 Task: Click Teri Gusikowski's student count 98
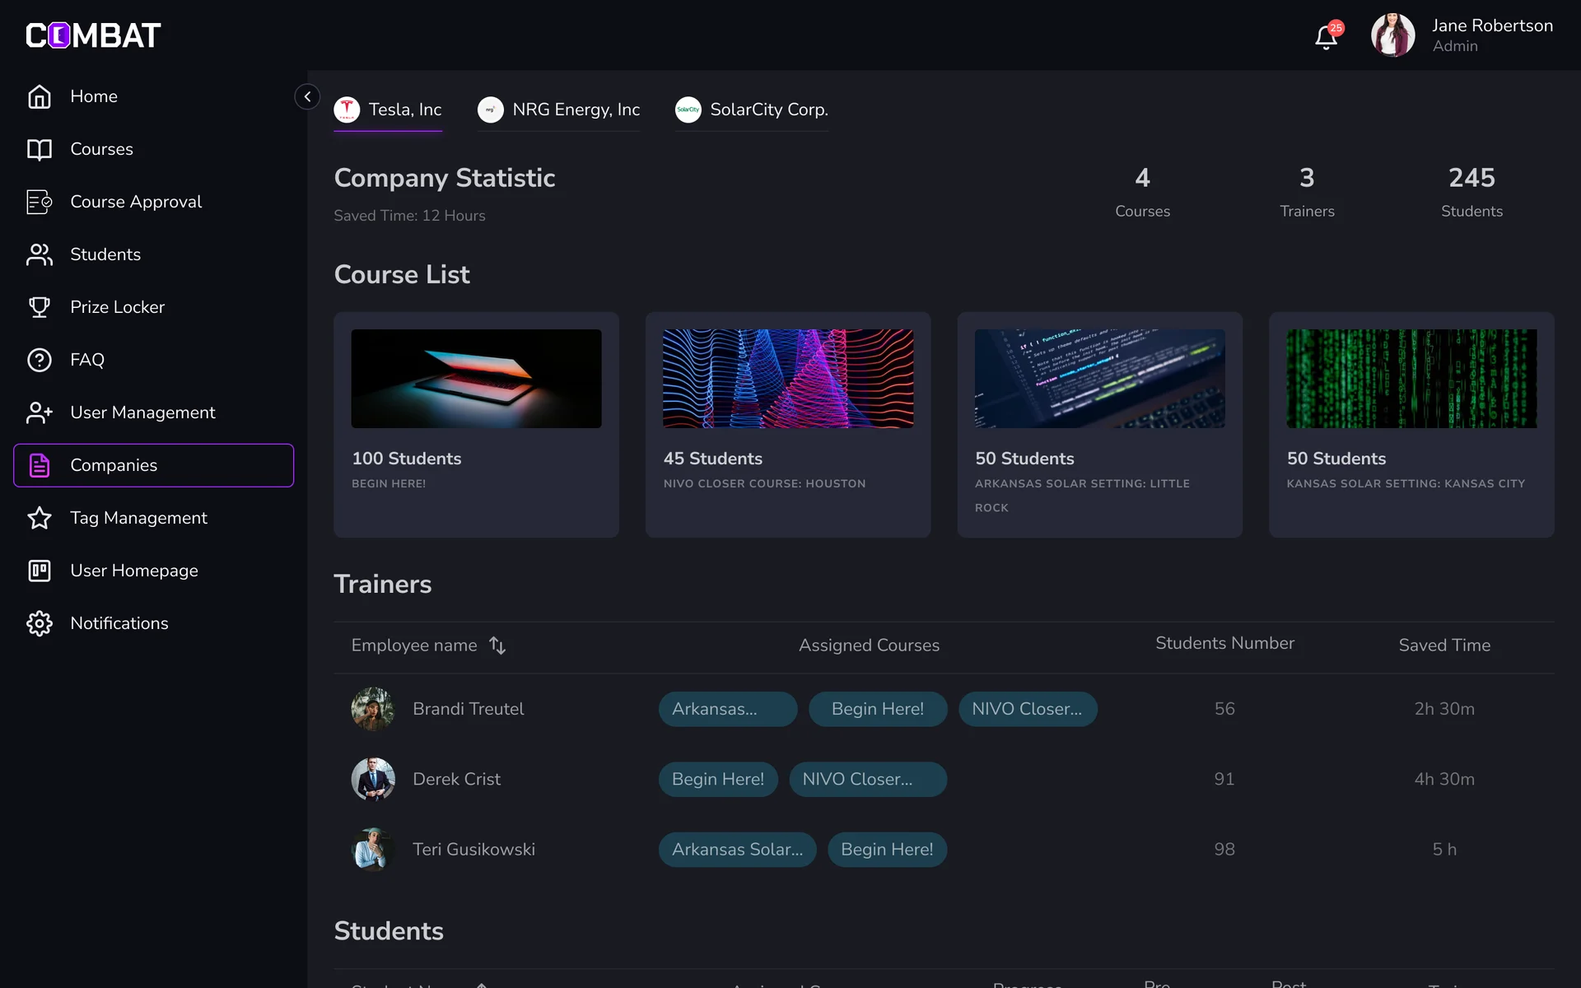pyautogui.click(x=1224, y=849)
